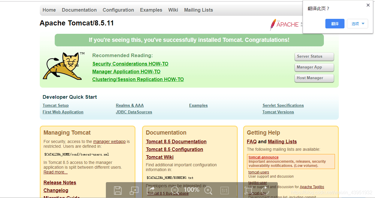Image resolution: width=375 pixels, height=198 pixels.
Task: Click the Read more... link
Action: coord(56,172)
